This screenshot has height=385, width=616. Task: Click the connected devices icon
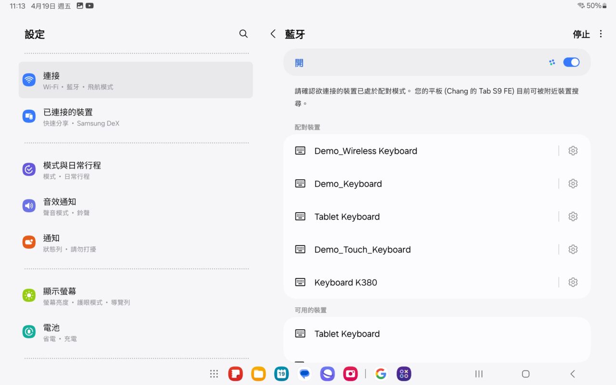pos(29,116)
